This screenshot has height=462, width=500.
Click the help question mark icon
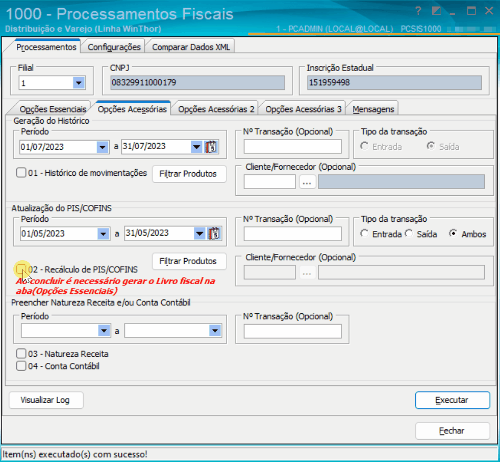click(x=418, y=11)
